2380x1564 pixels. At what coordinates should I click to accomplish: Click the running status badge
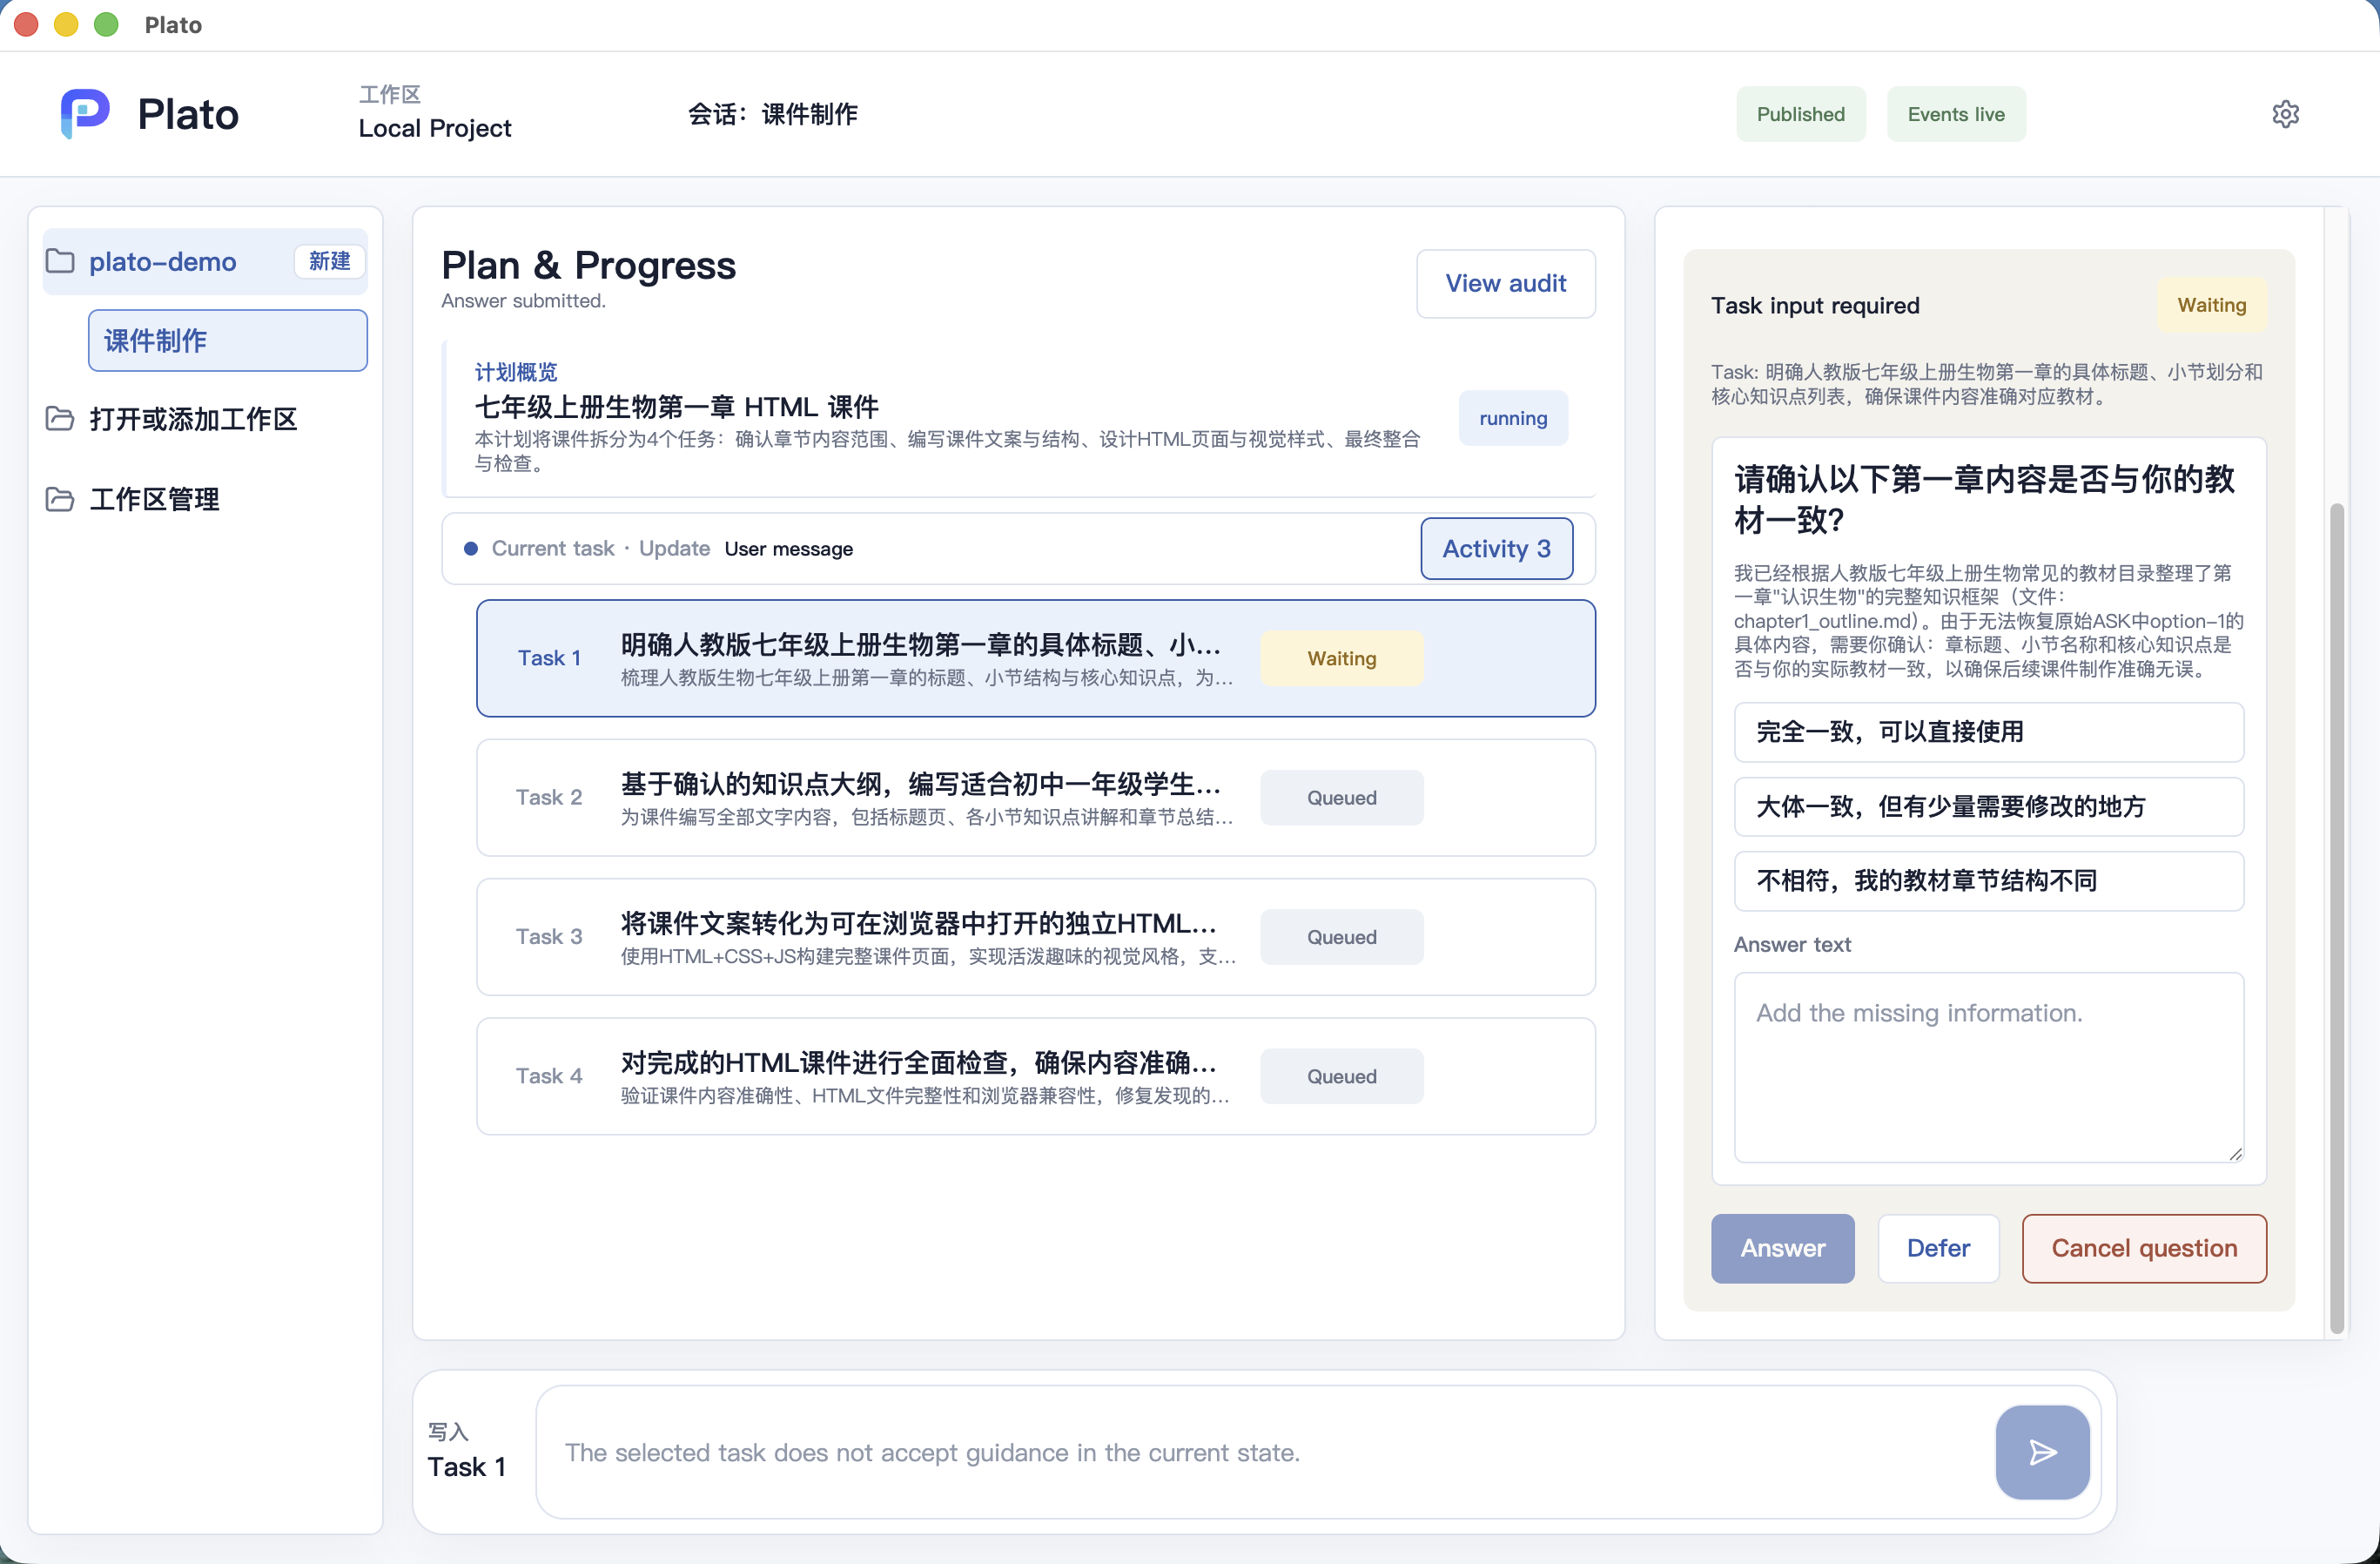1512,418
